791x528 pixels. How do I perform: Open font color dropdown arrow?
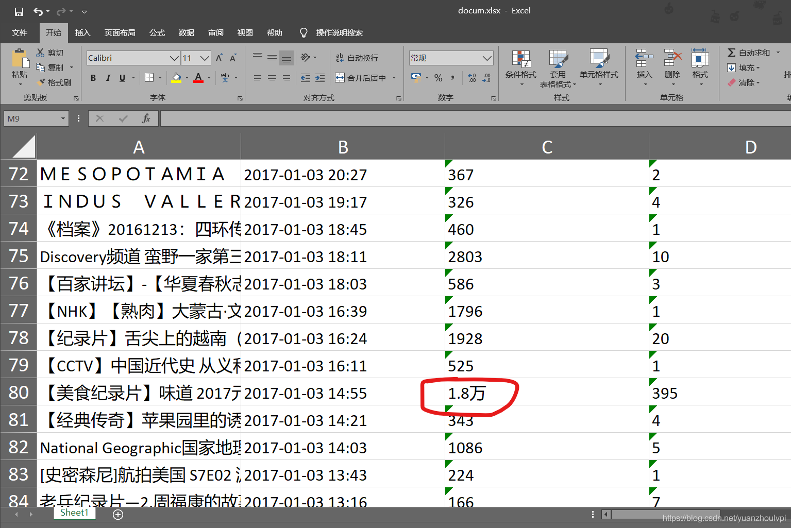[209, 78]
